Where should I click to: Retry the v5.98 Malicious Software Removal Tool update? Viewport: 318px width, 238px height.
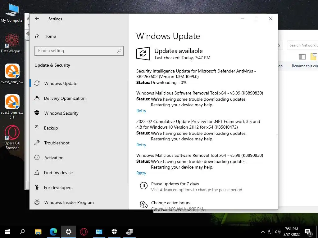point(141,173)
